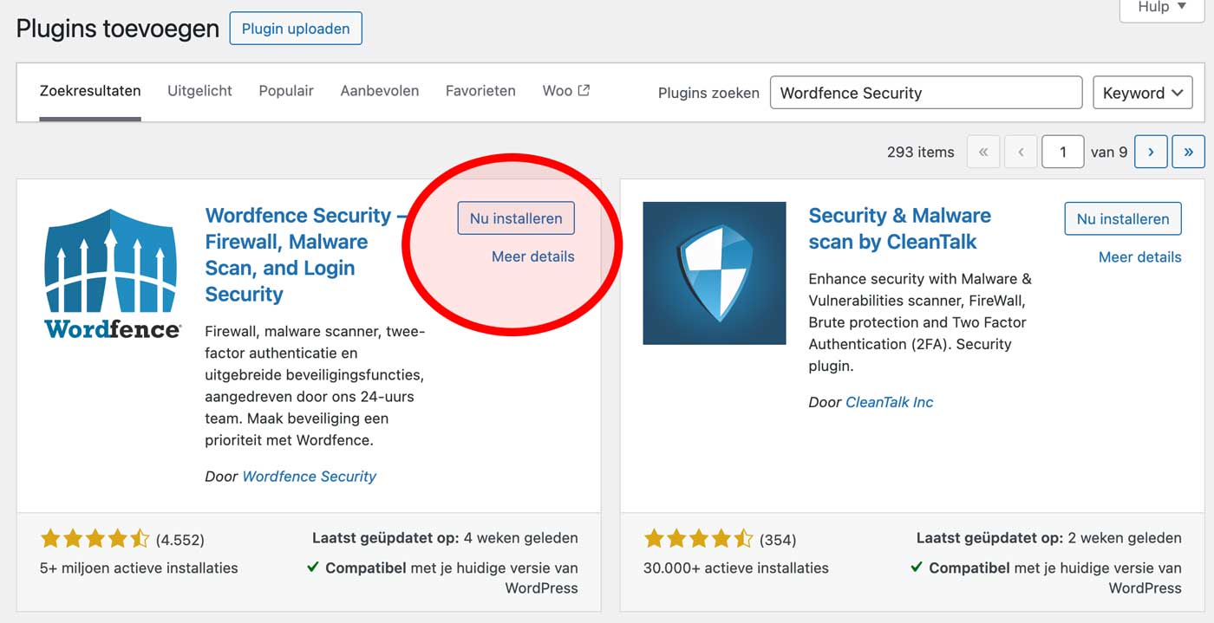This screenshot has height=623, width=1214.
Task: Expand the Hulp help dropdown
Action: [x=1163, y=8]
